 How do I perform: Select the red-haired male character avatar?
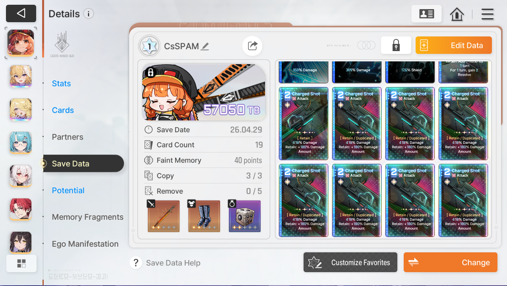tap(21, 209)
